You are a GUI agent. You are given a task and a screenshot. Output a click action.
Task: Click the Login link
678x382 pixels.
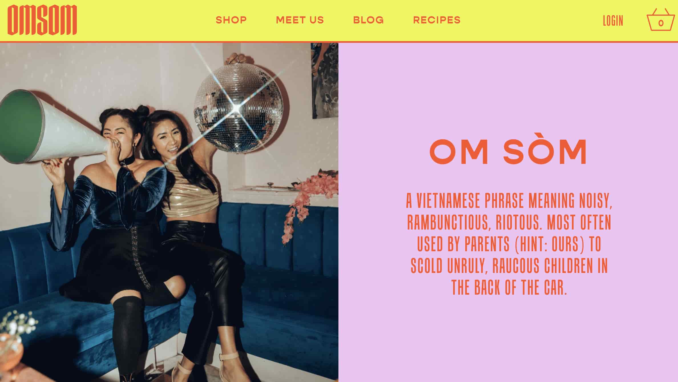click(x=613, y=21)
